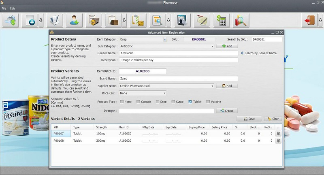This screenshot has height=175, width=324.
Task: Maximize the Advanced Item Registration dialog
Action: (x=277, y=32)
